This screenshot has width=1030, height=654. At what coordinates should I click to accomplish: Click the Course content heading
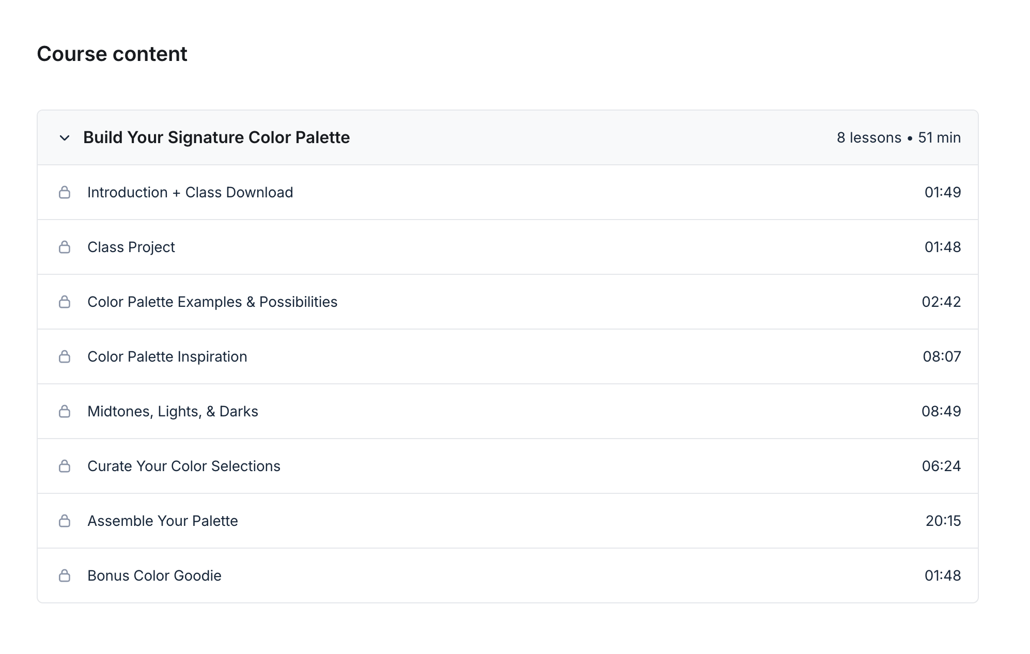click(x=112, y=53)
